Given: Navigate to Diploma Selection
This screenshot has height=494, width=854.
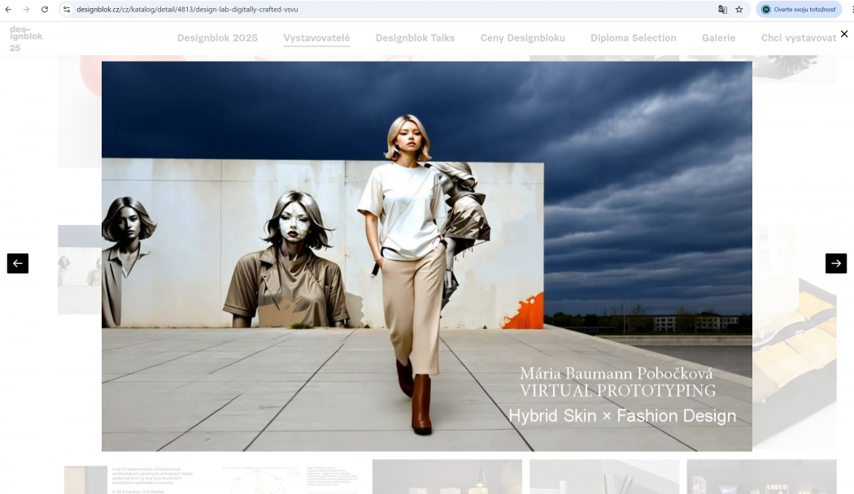Looking at the screenshot, I should pos(633,38).
